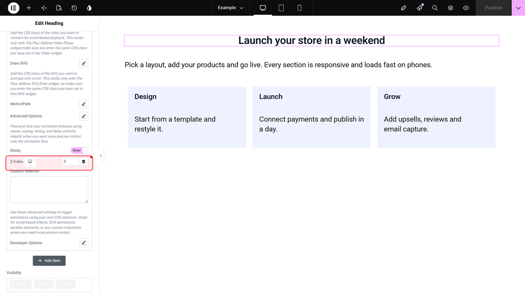Click 'Start from a template and restyle it.' text
The image size is (525, 295).
tap(175, 124)
